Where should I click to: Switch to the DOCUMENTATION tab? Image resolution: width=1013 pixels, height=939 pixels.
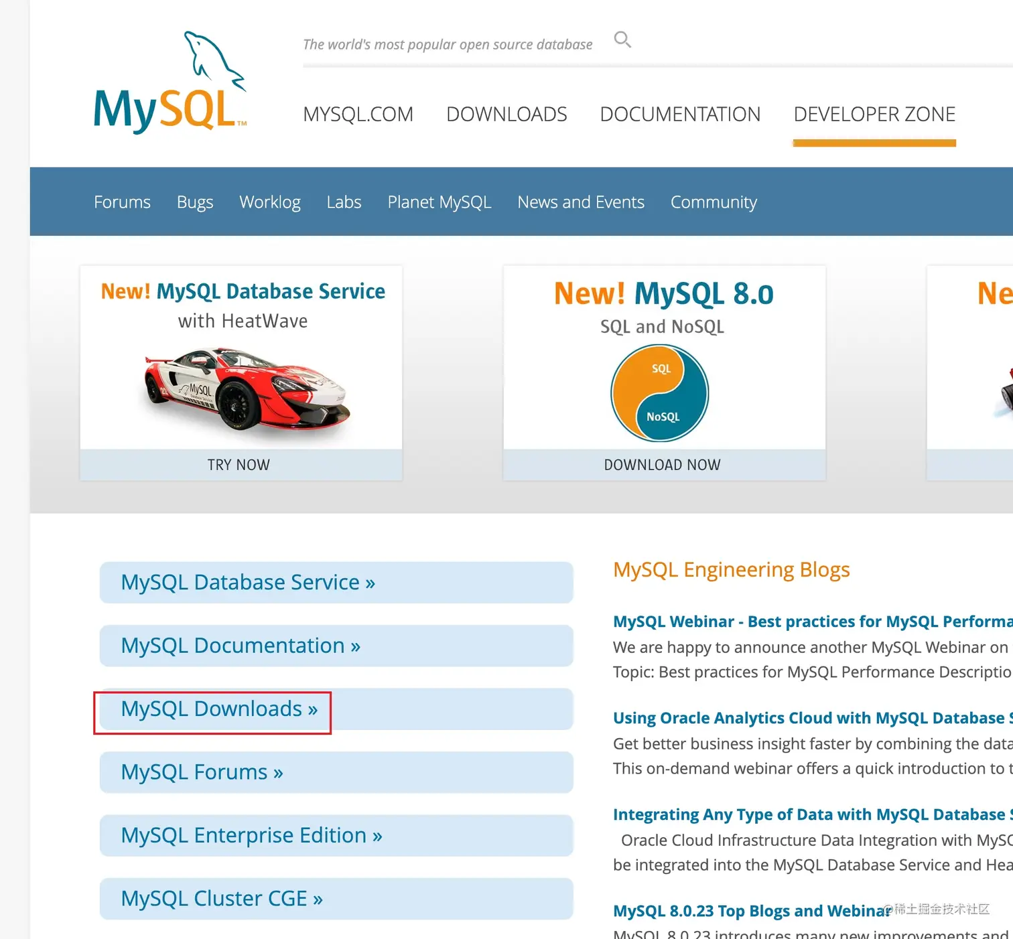(x=680, y=115)
